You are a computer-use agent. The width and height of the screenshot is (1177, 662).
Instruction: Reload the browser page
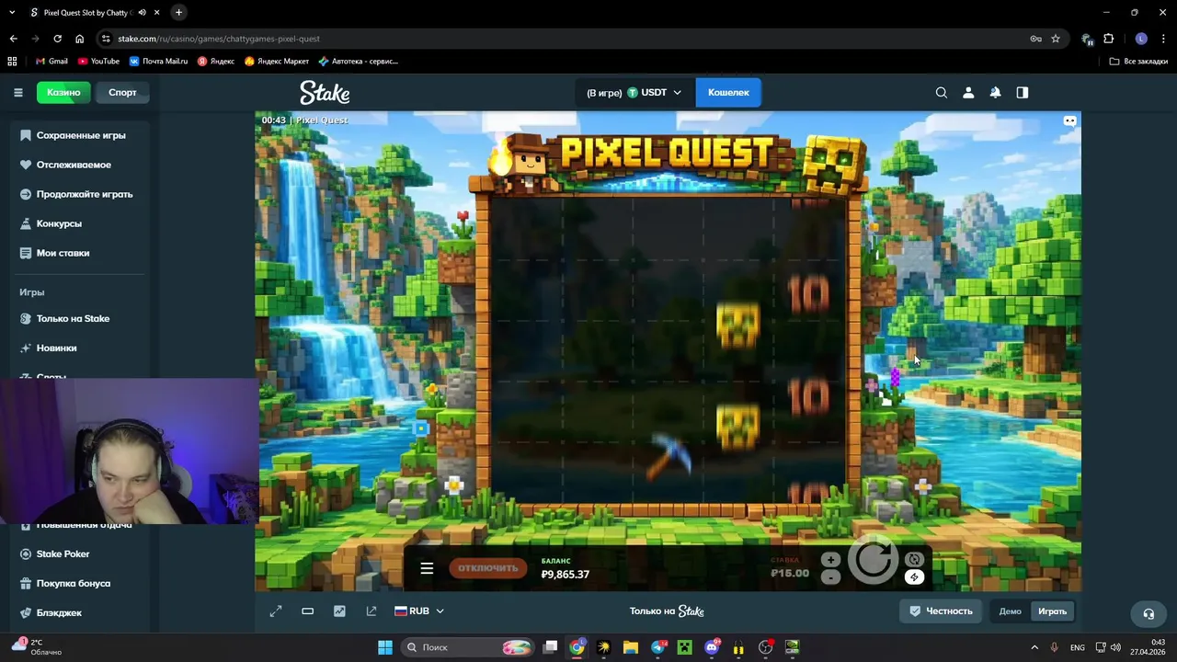[x=57, y=39]
